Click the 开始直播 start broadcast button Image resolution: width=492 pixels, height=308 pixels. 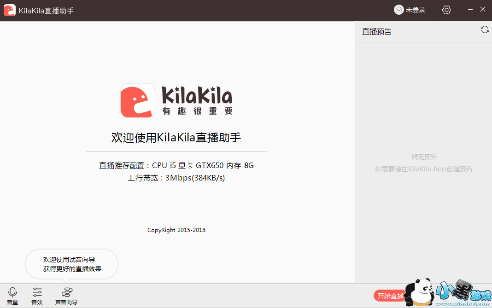tap(390, 296)
